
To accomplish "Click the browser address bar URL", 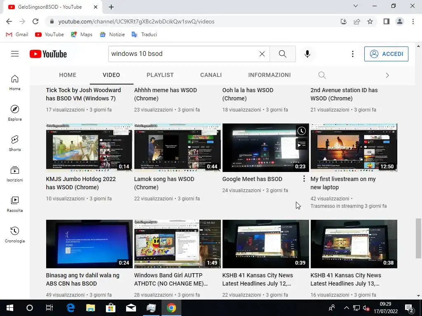I will (x=136, y=21).
